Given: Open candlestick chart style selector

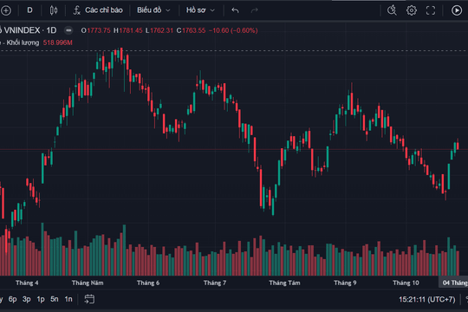Looking at the screenshot, I should [54, 10].
